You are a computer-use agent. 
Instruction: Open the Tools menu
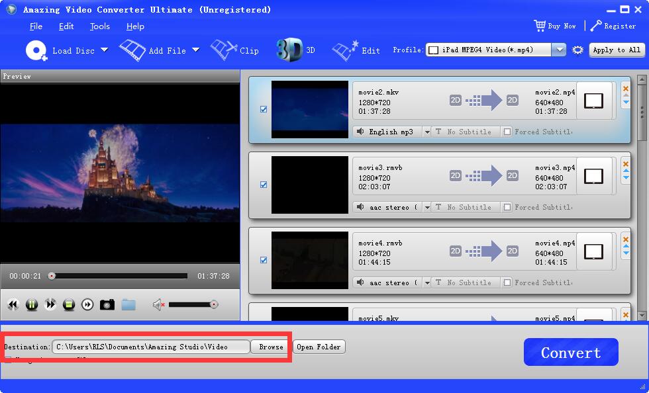100,26
